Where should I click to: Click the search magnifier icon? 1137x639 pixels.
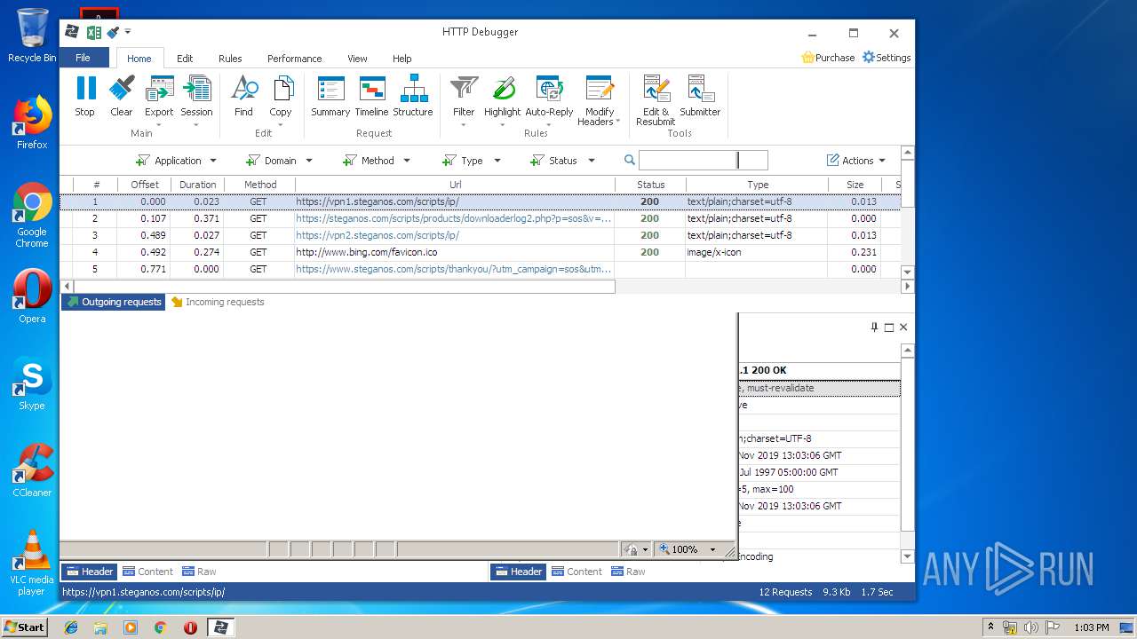pos(630,161)
